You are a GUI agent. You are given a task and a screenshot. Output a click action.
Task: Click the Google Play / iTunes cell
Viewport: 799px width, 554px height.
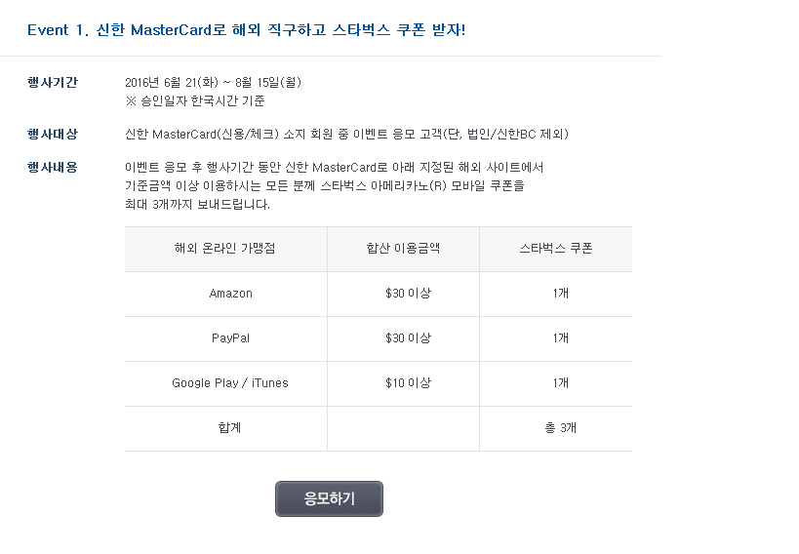tap(230, 383)
